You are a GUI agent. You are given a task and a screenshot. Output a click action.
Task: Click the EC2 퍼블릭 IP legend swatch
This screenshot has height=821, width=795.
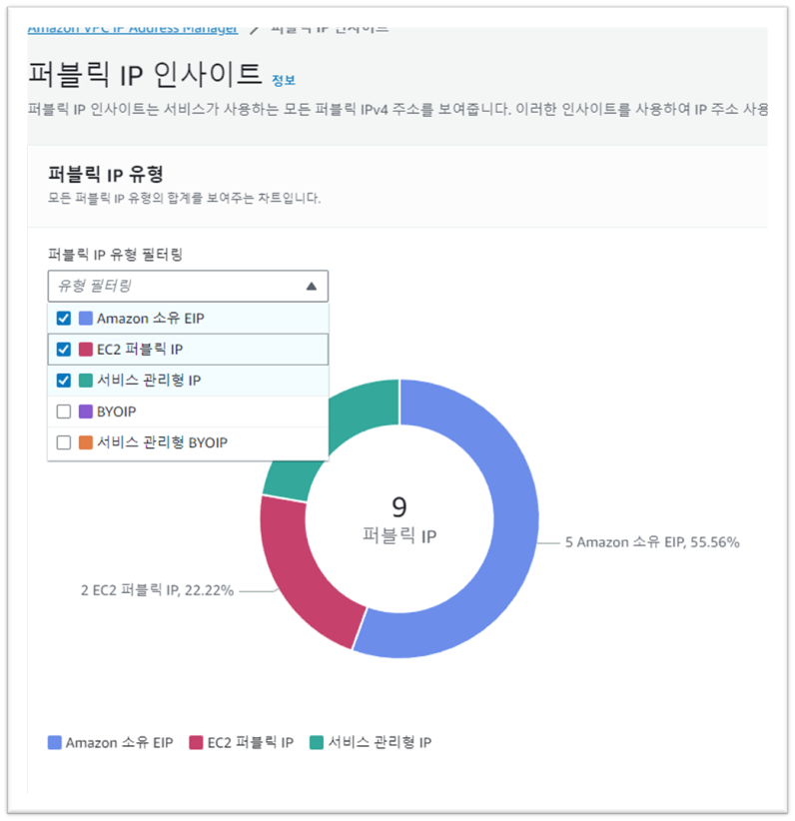[x=196, y=742]
